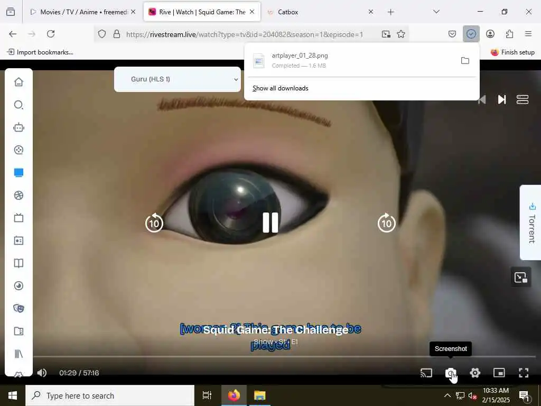The image size is (541, 406).
Task: Select the Rive Squid Game tab
Action: 202,12
